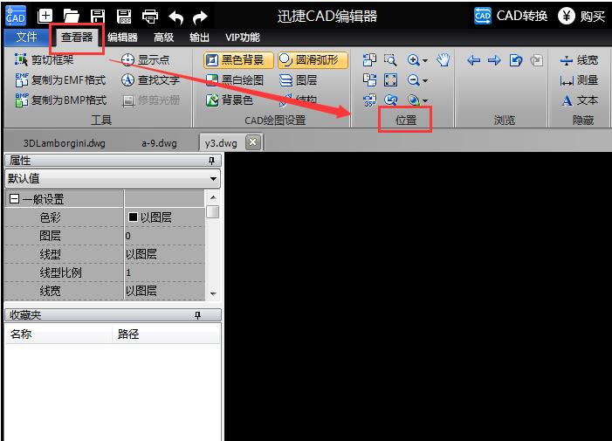Screen dimensions: 612x441
Task: Toggle 线宽 line width display
Action: coord(579,60)
